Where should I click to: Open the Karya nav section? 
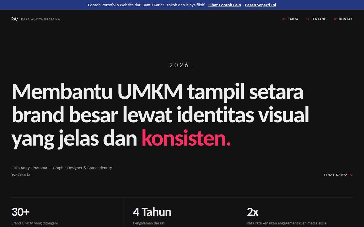tap(290, 19)
